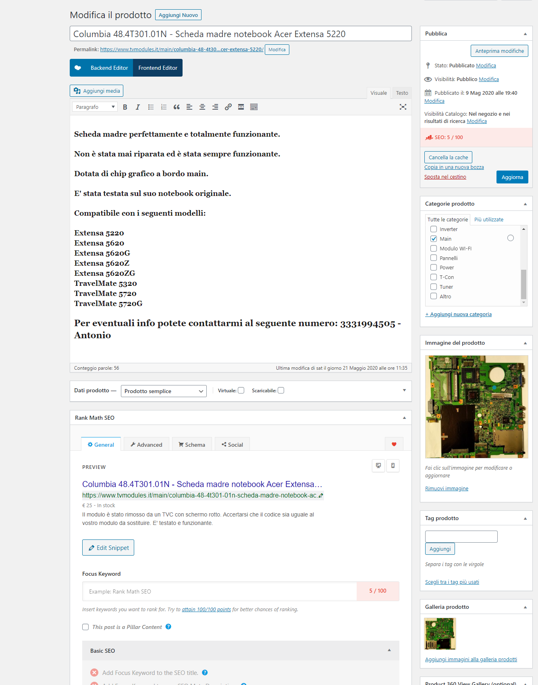Check the Tuner category
The height and width of the screenshot is (685, 538).
click(434, 287)
